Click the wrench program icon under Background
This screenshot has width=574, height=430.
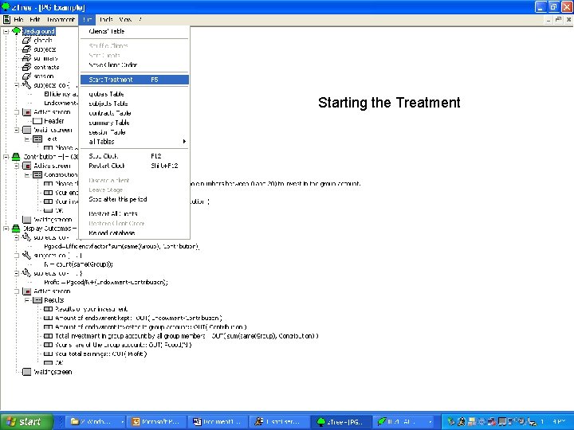(x=26, y=85)
